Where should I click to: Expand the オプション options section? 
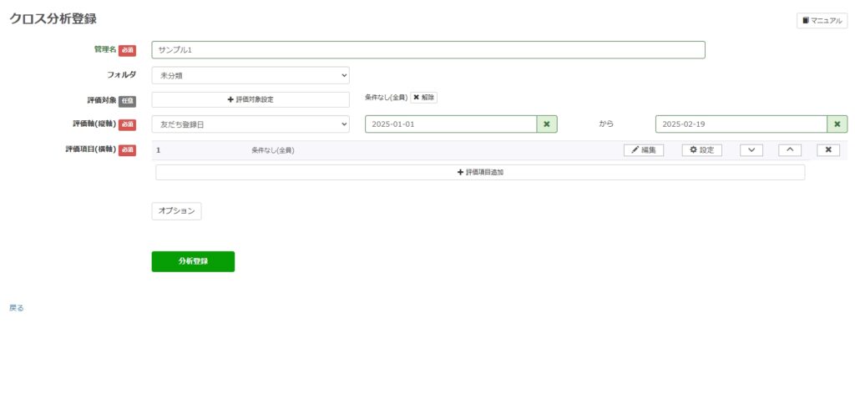coord(176,211)
